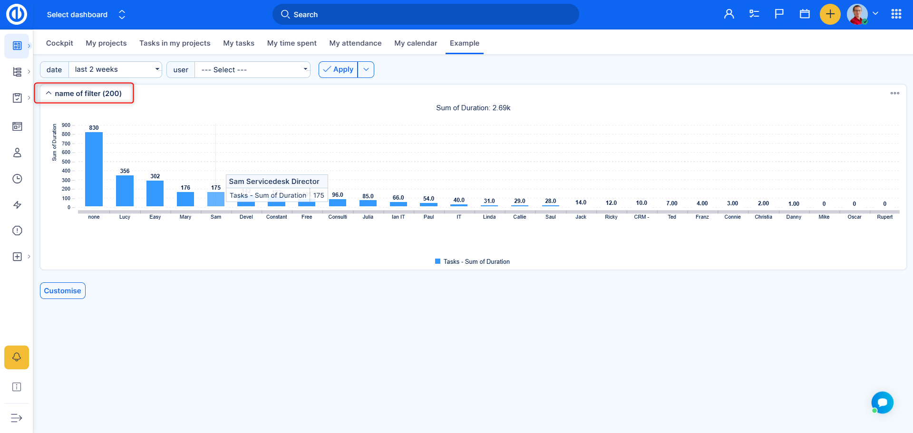Open the user Select dropdown
The image size is (913, 433).
click(x=253, y=70)
